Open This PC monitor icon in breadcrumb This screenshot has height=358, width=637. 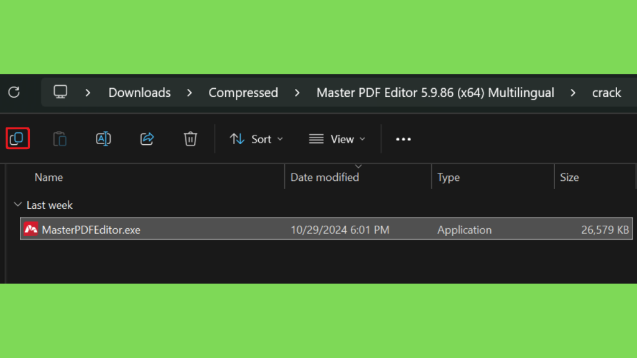pyautogui.click(x=60, y=92)
